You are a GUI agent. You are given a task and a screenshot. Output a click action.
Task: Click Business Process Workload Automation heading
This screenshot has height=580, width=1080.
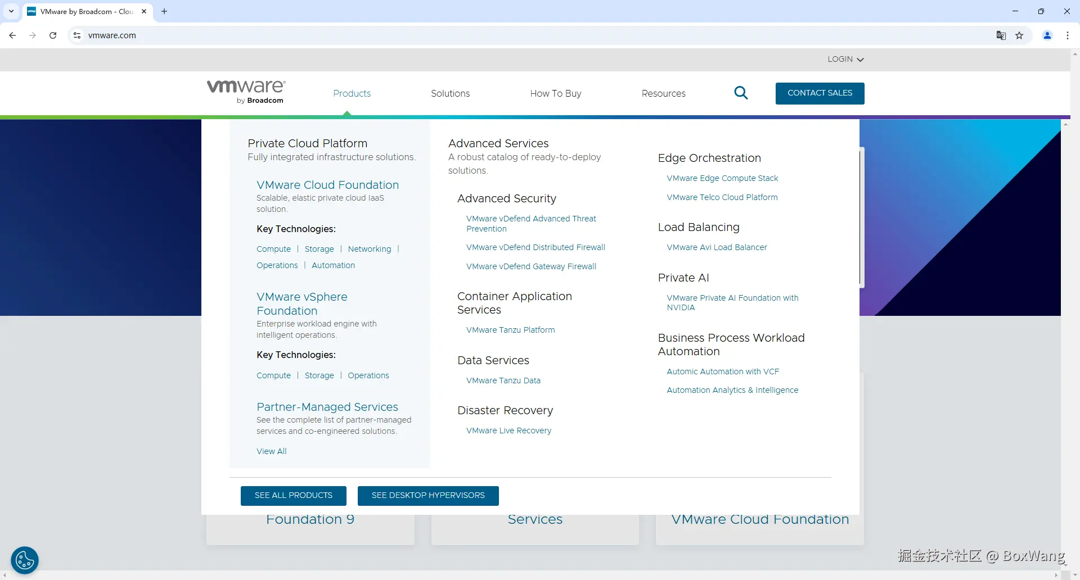[x=731, y=345]
